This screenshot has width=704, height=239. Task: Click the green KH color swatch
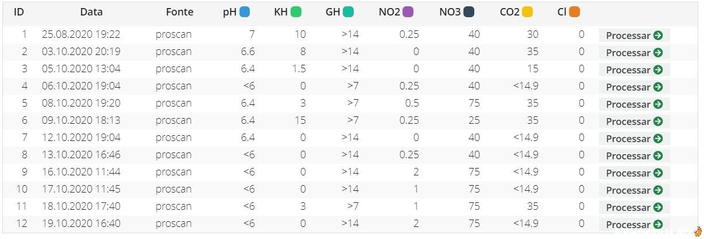tap(296, 11)
